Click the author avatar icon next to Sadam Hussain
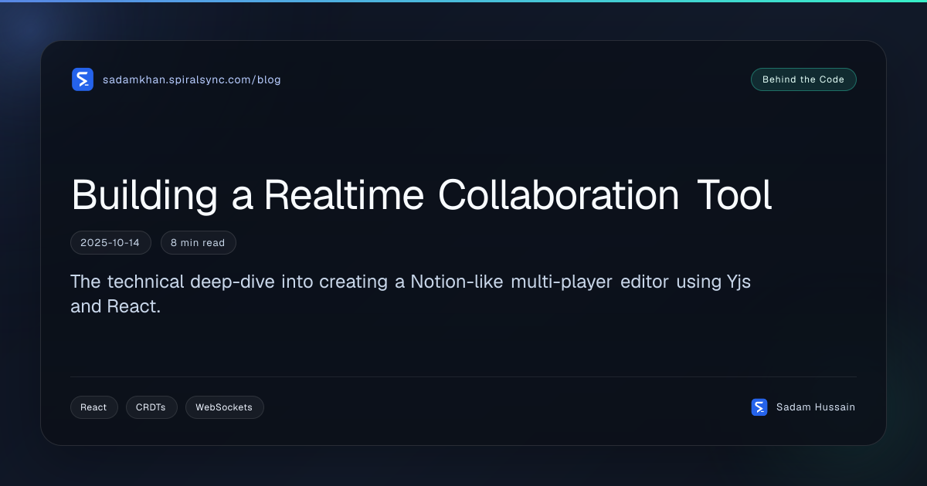Screen dimensions: 927x486 759,407
